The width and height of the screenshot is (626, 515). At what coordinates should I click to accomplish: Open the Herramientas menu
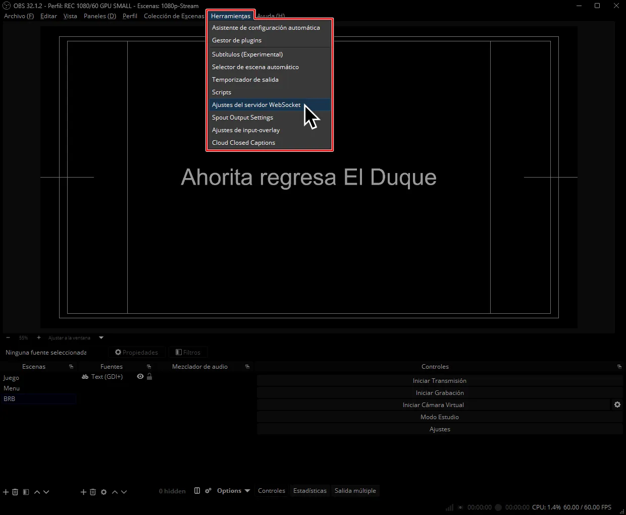[x=231, y=16]
